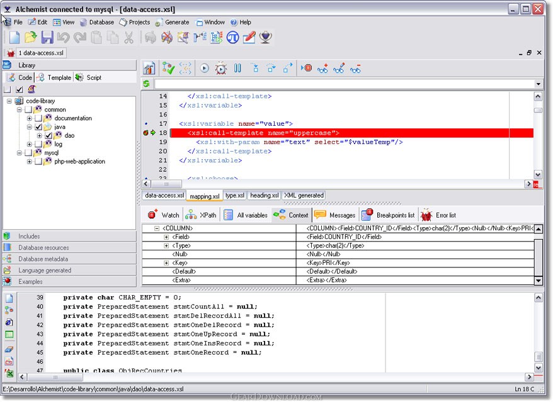553x402 pixels.
Task: Collapse the code-library root node
Action: click(x=9, y=101)
